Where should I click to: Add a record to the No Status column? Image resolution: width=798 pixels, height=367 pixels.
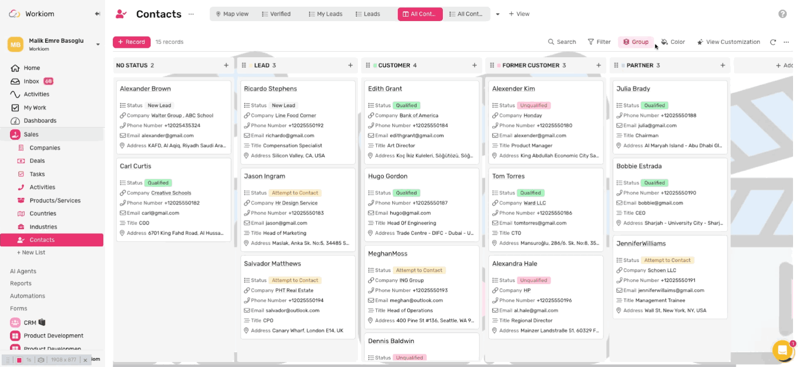point(226,65)
